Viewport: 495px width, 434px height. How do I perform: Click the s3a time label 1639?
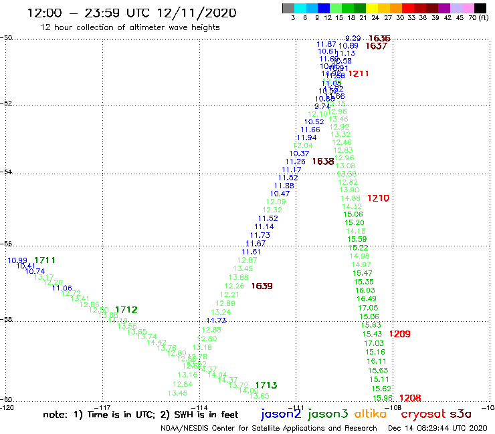tap(262, 286)
